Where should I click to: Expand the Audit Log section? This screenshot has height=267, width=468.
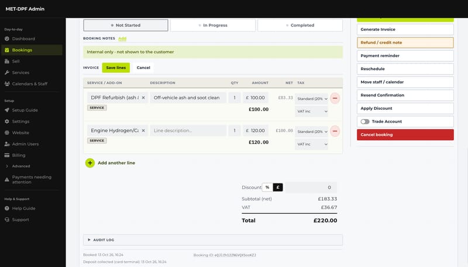click(x=213, y=240)
